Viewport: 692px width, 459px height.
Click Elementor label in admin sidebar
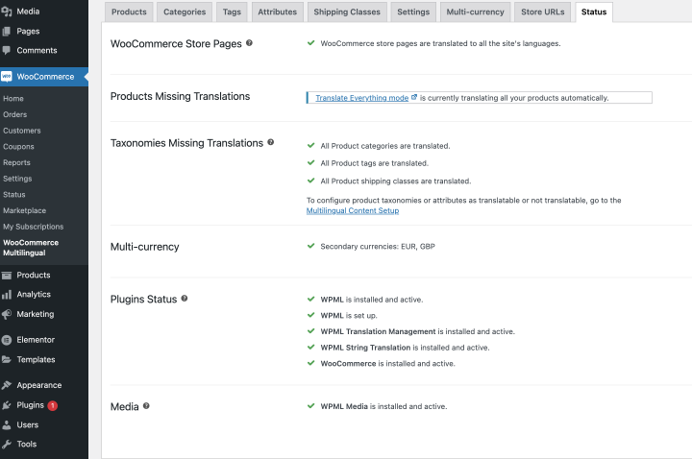click(x=36, y=340)
